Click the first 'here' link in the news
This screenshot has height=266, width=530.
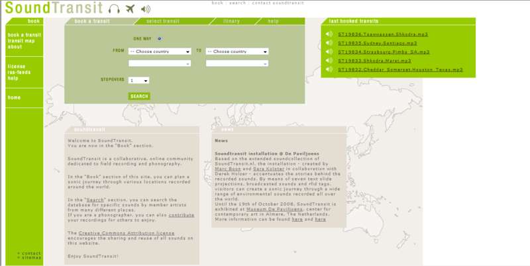click(x=297, y=220)
